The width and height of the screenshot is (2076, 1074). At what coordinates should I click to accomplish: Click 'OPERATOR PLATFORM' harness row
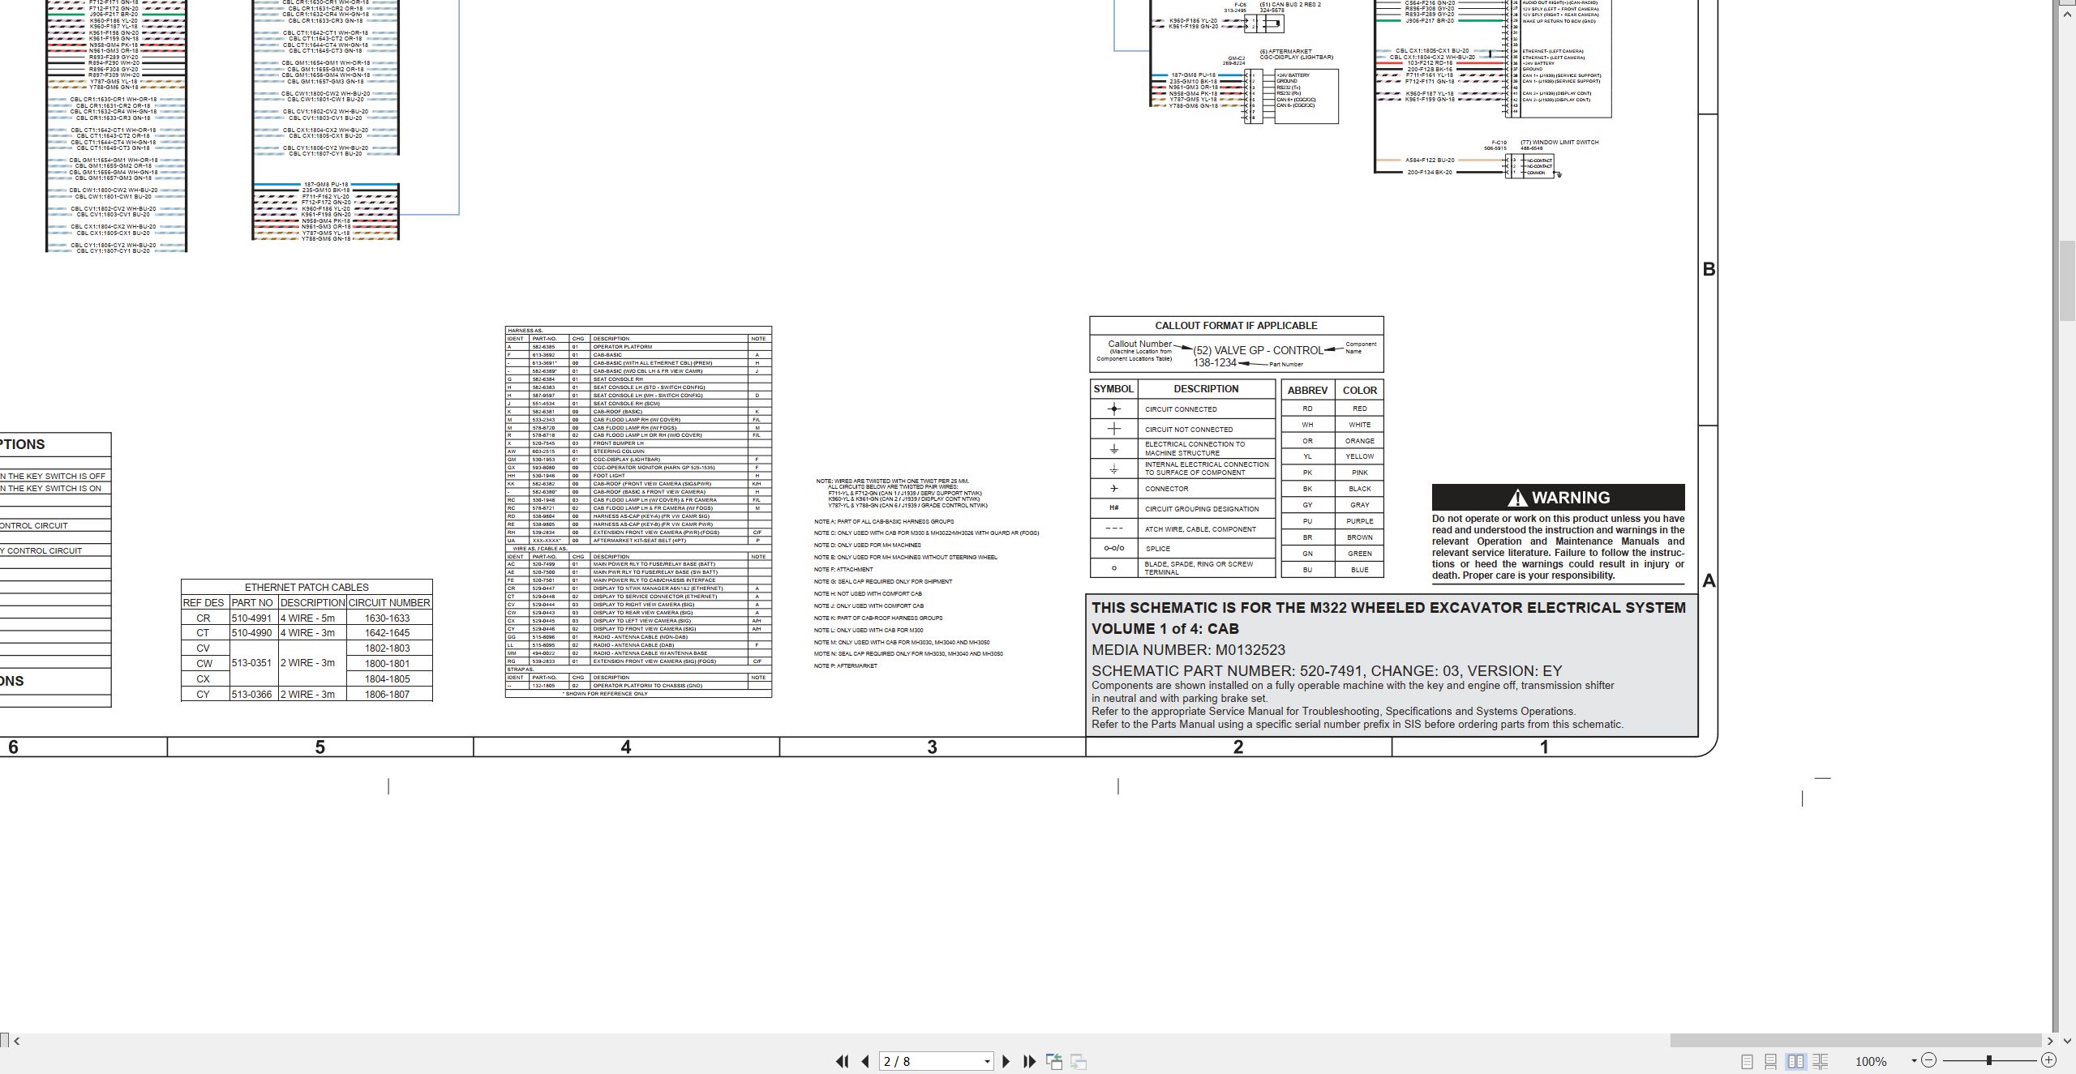click(x=638, y=347)
